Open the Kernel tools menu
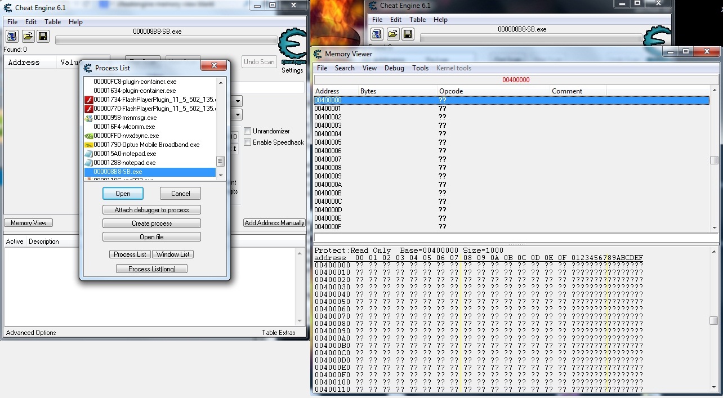The width and height of the screenshot is (723, 398). [x=453, y=68]
